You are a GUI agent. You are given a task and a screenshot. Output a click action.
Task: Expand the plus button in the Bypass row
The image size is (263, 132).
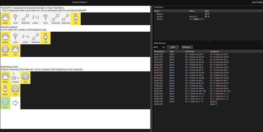(x=209, y=14)
